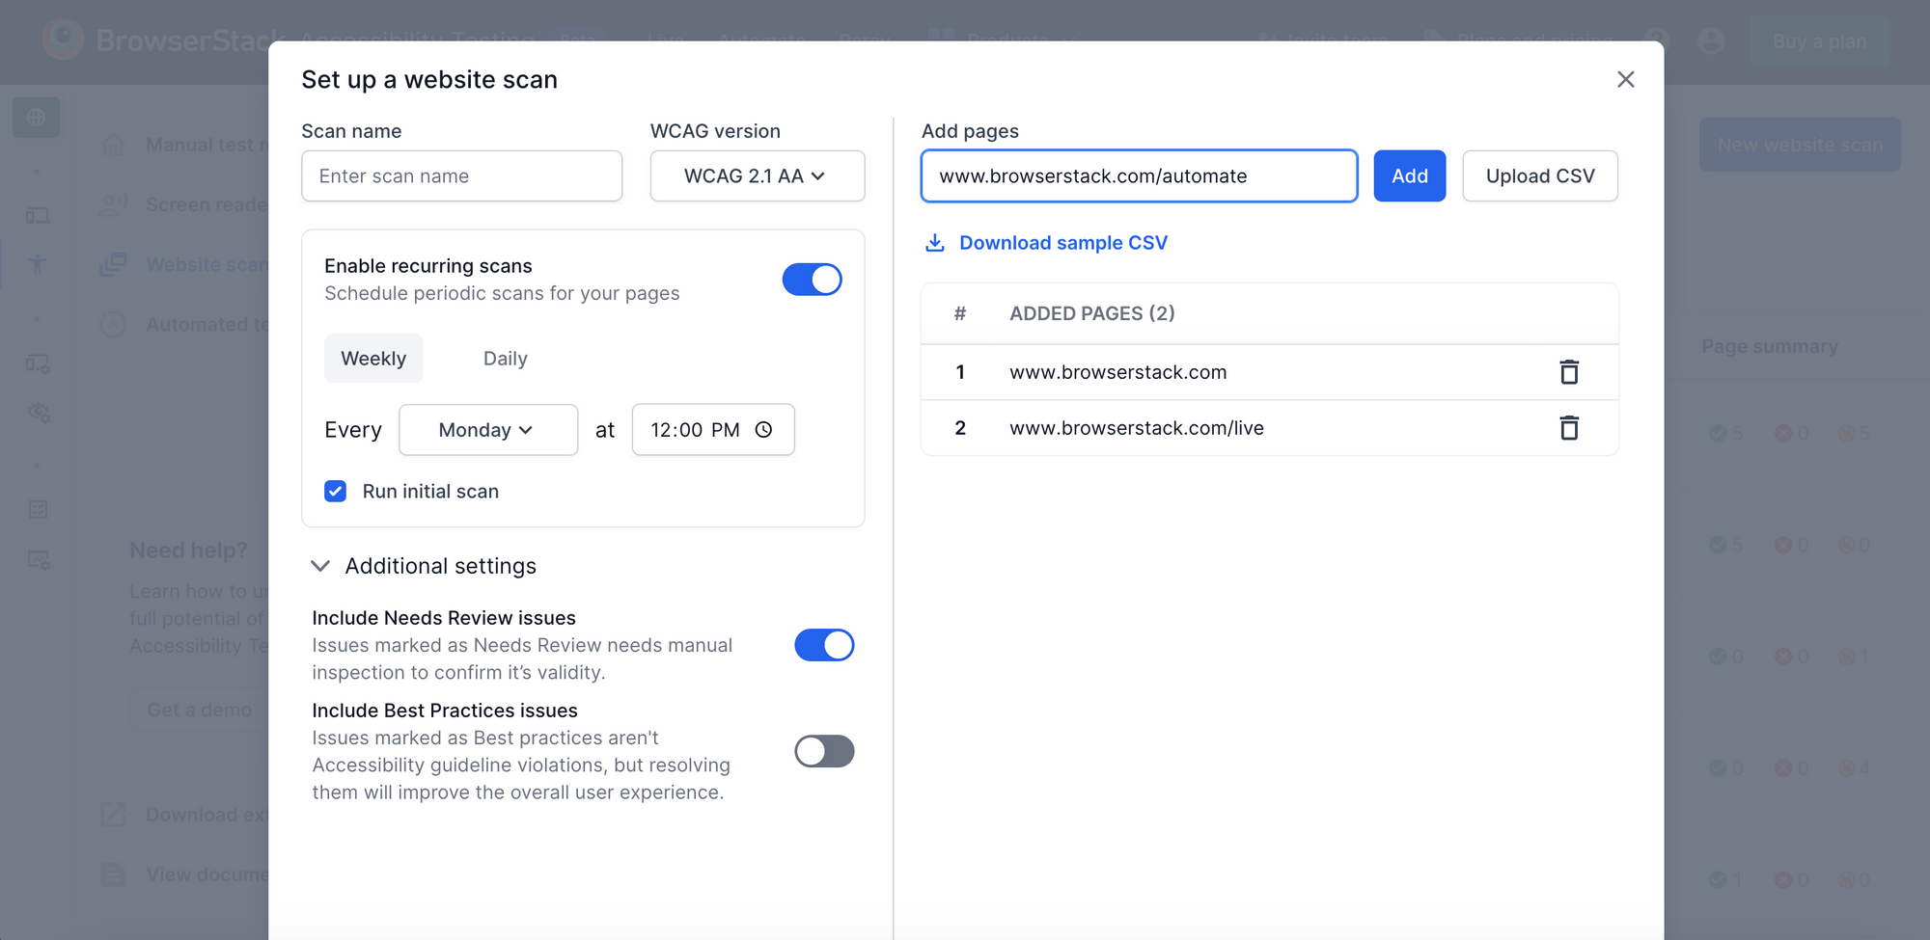Click the clock icon in the scan time field
1930x940 pixels.
point(763,430)
